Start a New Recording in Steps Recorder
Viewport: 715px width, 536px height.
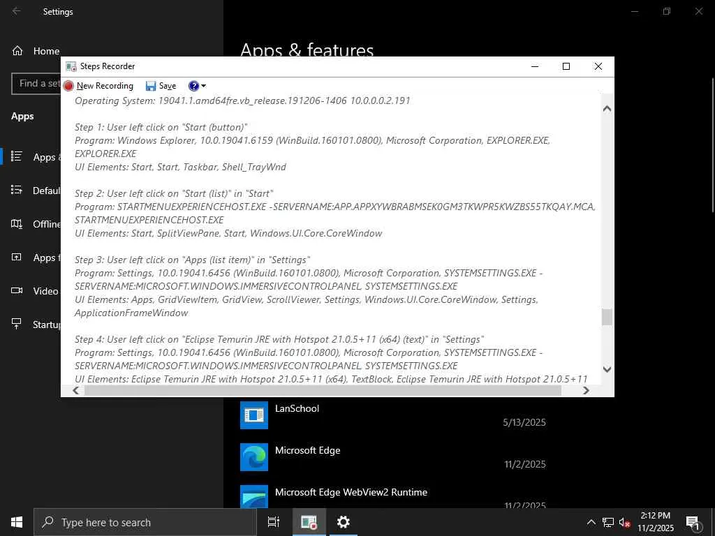98,86
